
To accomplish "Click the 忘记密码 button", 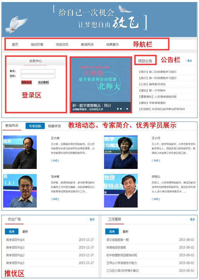I will pyautogui.click(x=43, y=82).
